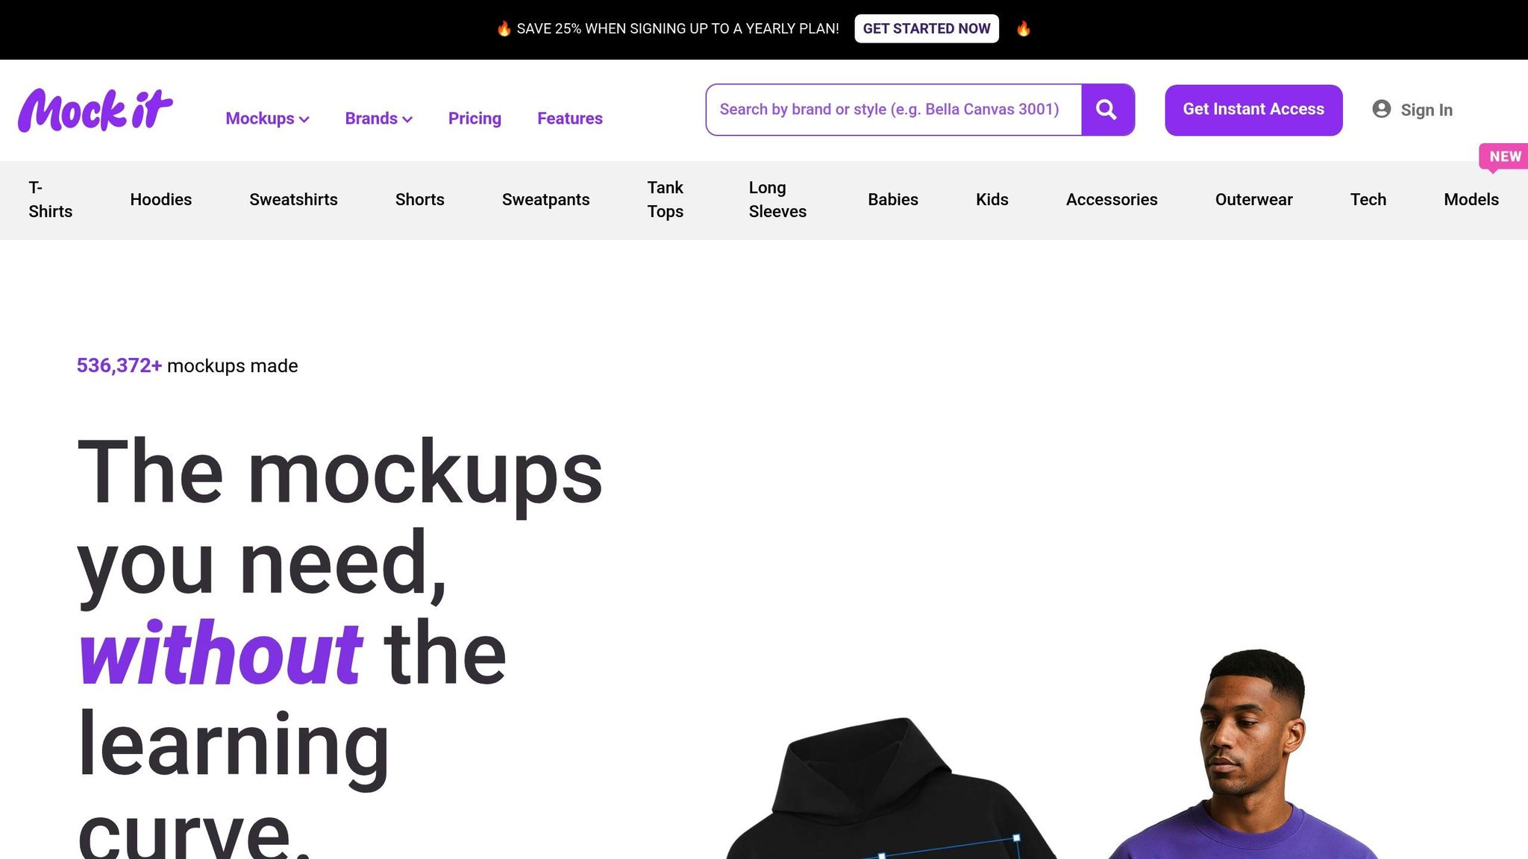The height and width of the screenshot is (859, 1528).
Task: Expand the Mockups dropdown menu
Action: point(267,119)
